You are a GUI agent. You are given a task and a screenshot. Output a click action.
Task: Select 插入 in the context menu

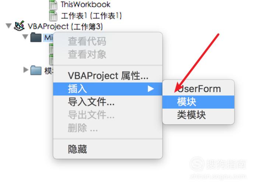(108, 89)
